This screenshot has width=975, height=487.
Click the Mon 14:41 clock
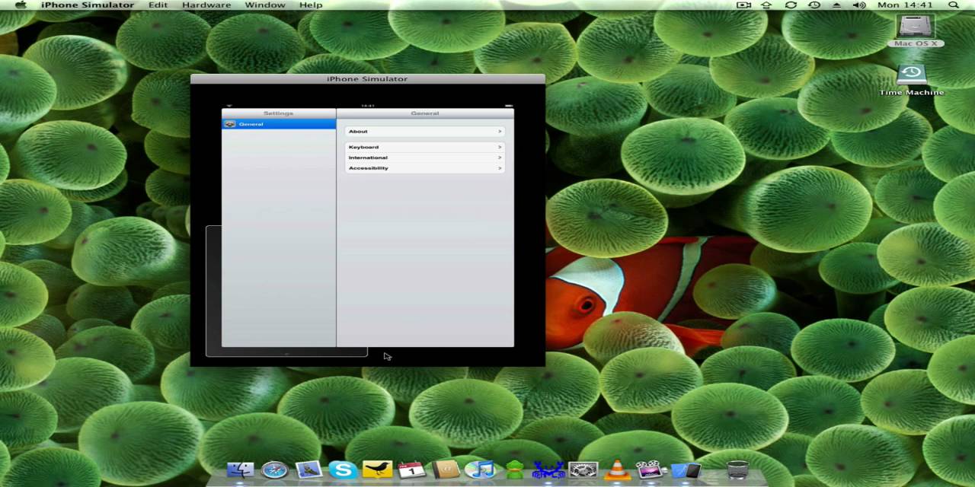[905, 5]
